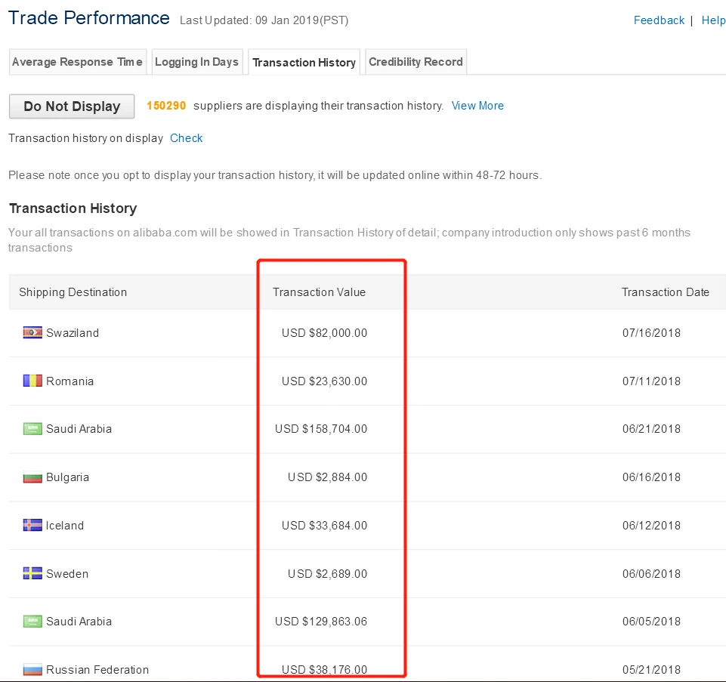Click the Iceland flag icon
Image resolution: width=726 pixels, height=682 pixels.
coord(32,525)
